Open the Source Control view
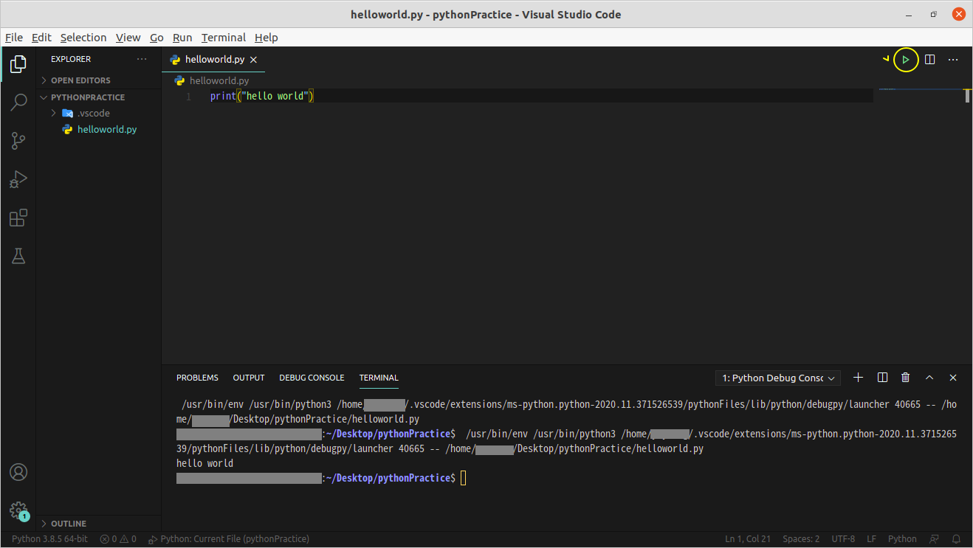973x548 pixels. coord(18,141)
